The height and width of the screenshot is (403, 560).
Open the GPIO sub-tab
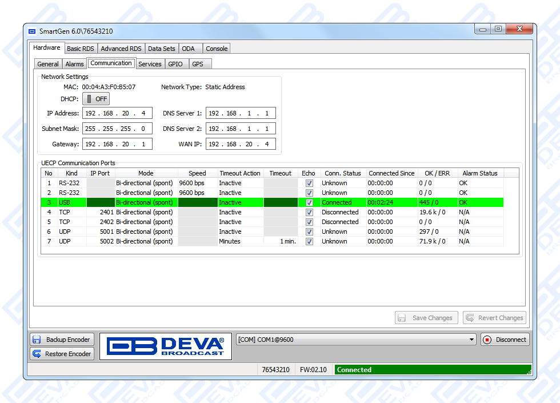tap(175, 64)
